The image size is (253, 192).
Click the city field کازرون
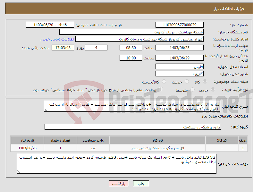[x=180, y=74]
